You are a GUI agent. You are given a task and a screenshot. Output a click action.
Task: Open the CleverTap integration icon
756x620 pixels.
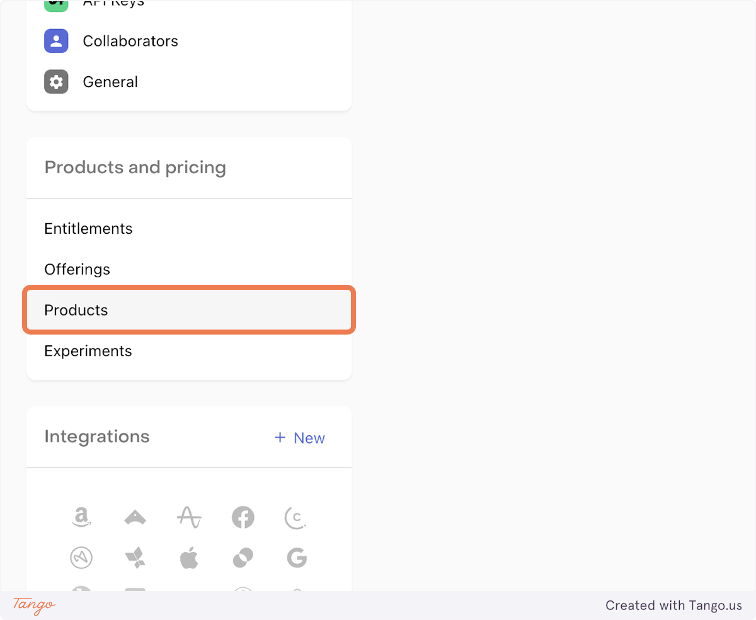click(x=295, y=517)
